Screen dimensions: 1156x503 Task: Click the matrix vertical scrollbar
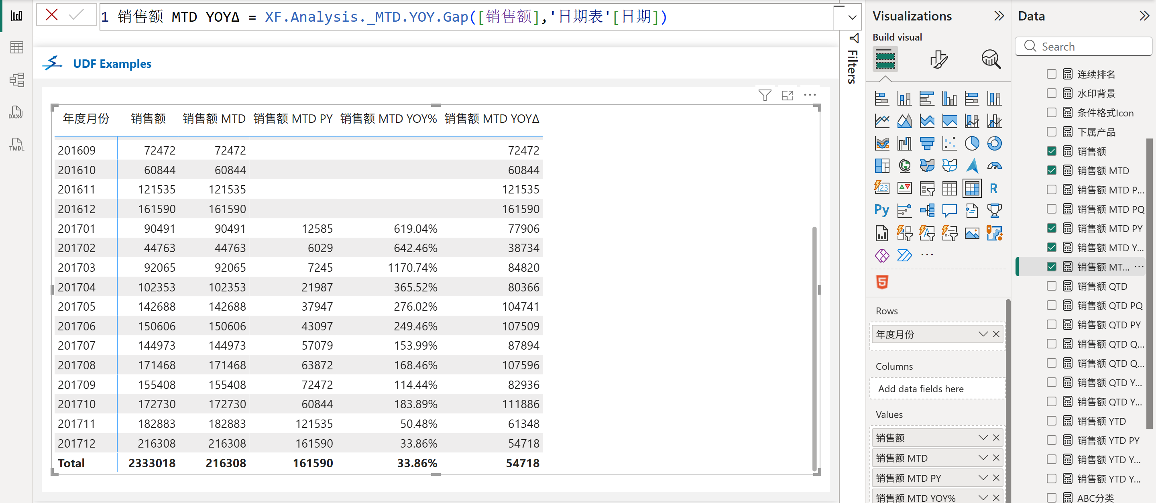click(814, 348)
